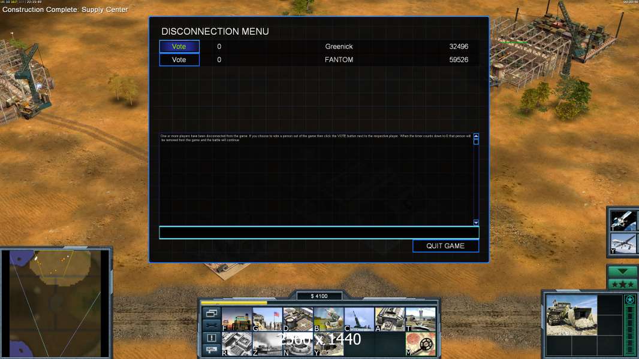The image size is (639, 359).
Task: Click the signpost icon at command bar bottom-left
Action: (x=212, y=349)
